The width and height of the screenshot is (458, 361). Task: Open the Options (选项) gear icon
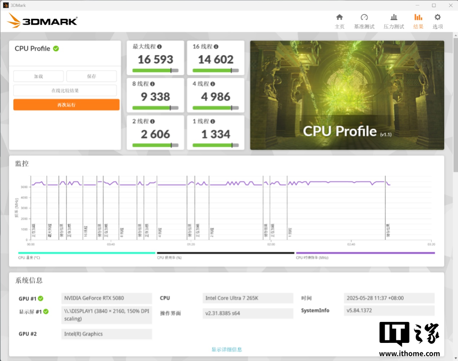coord(437,17)
